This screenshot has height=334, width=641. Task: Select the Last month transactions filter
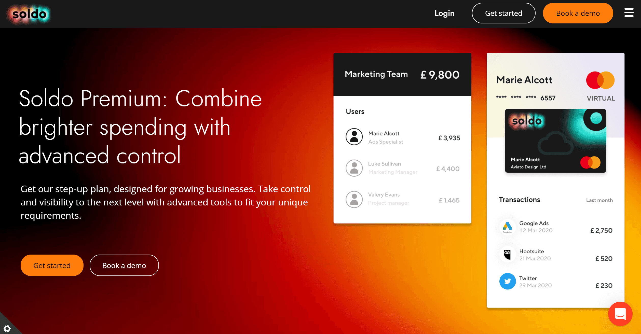[x=599, y=200]
